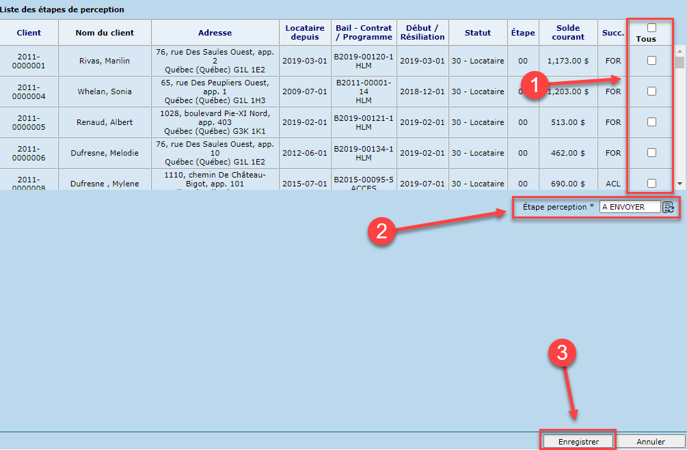687x450 pixels.
Task: Click the Locataire depuis column header
Action: [x=305, y=33]
